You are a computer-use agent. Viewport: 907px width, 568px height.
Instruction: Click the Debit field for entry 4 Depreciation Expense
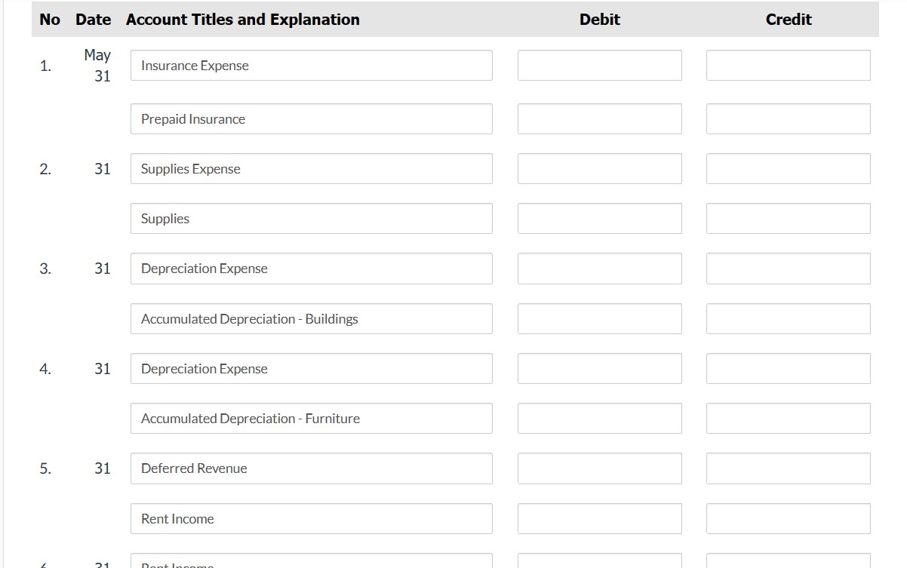(x=600, y=369)
